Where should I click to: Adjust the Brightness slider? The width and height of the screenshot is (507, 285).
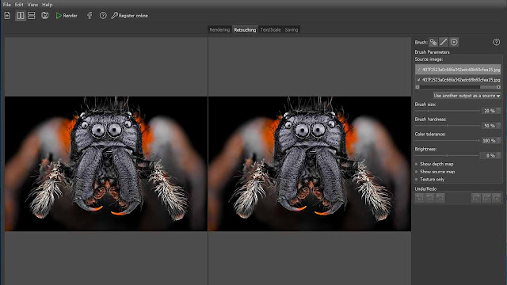coord(448,155)
